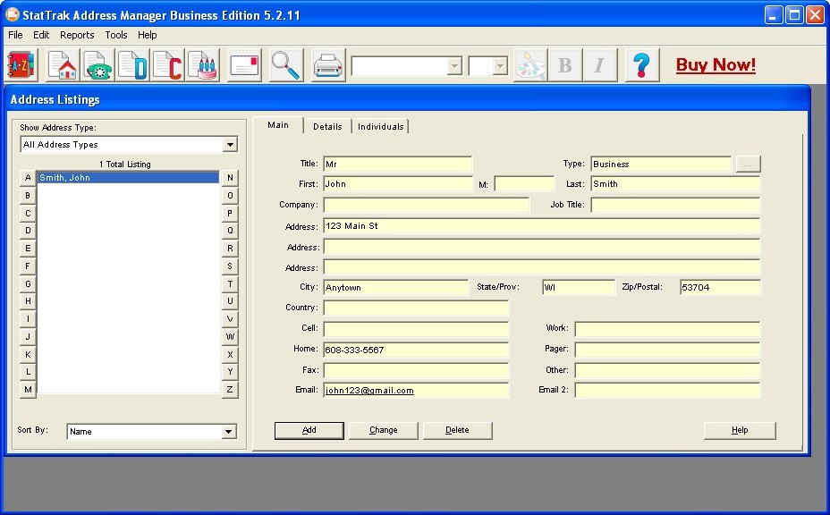This screenshot has height=515, width=830.
Task: Filter listings by letter N
Action: [x=230, y=178]
